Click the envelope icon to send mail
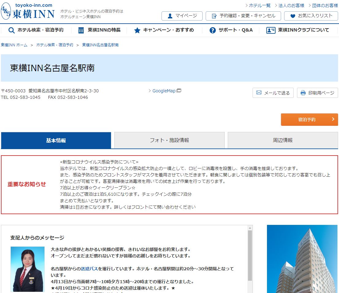 tap(259, 93)
